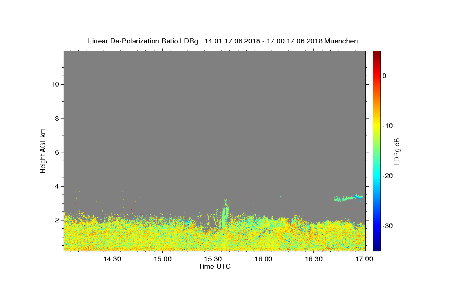The width and height of the screenshot is (452, 301).
Task: Click the end time '17:00 17.06.2018' in title
Action: pos(295,41)
